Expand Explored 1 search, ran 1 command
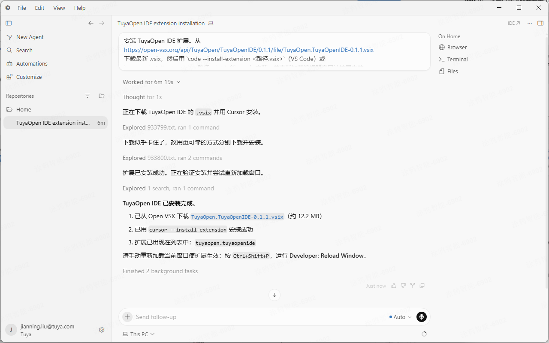Image resolution: width=549 pixels, height=343 pixels. click(168, 189)
